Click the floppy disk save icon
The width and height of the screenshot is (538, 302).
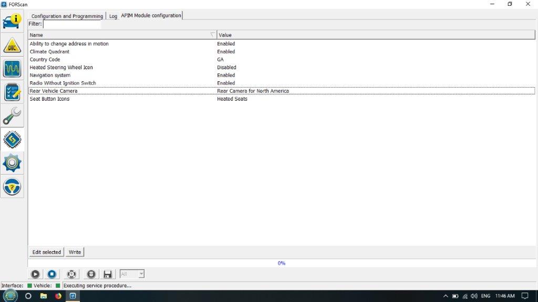click(108, 274)
